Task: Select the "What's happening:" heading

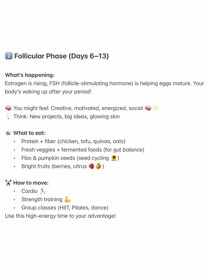Action: (30, 75)
